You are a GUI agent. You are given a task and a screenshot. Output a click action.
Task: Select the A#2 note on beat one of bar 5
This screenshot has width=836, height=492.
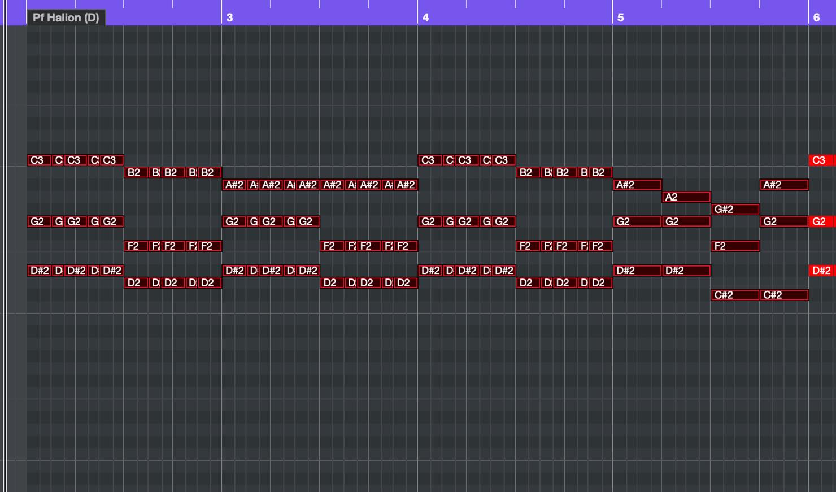(x=637, y=185)
